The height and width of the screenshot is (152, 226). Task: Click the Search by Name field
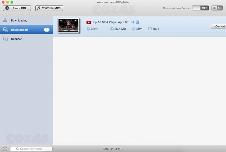pos(31,149)
